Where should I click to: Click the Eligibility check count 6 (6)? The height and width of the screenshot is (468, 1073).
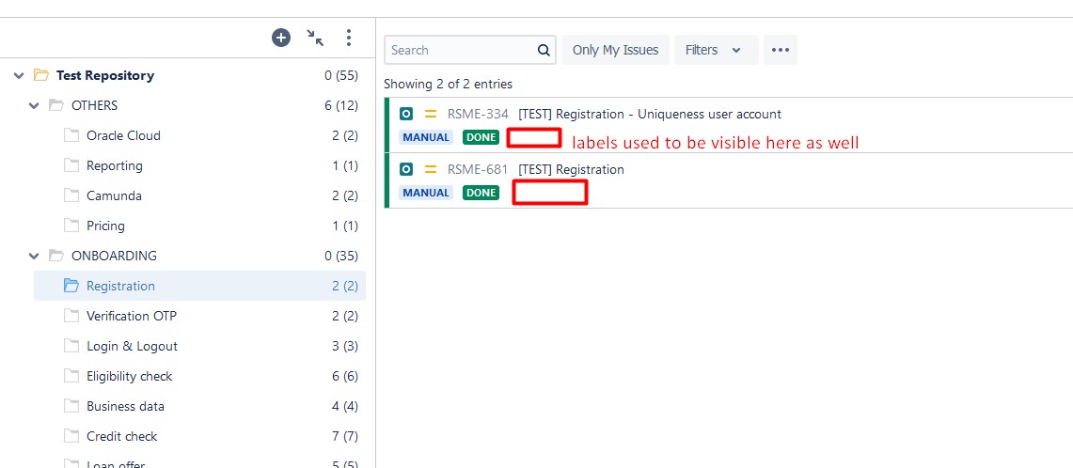(345, 376)
